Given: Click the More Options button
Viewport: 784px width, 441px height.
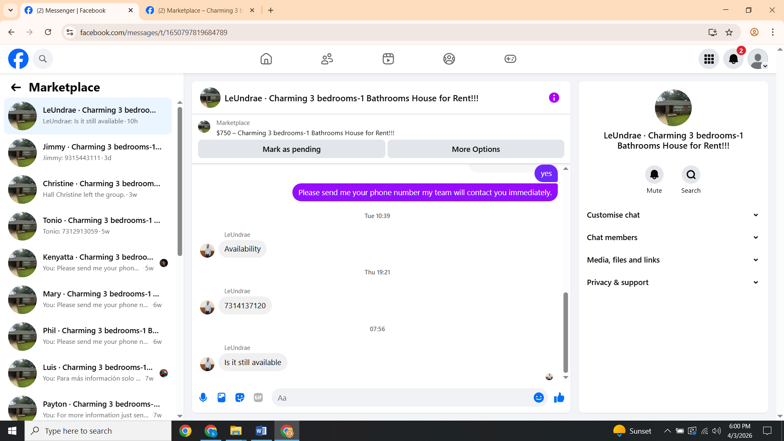Looking at the screenshot, I should pos(476,149).
